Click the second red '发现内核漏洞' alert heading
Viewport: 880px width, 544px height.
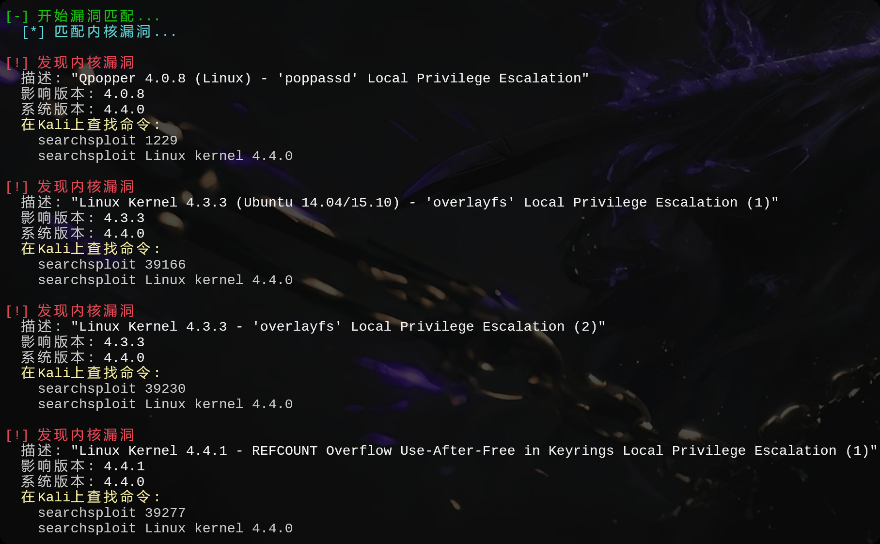(x=70, y=187)
